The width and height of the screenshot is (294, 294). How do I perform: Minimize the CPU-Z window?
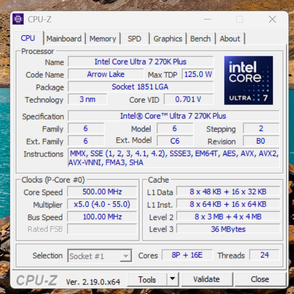point(207,19)
